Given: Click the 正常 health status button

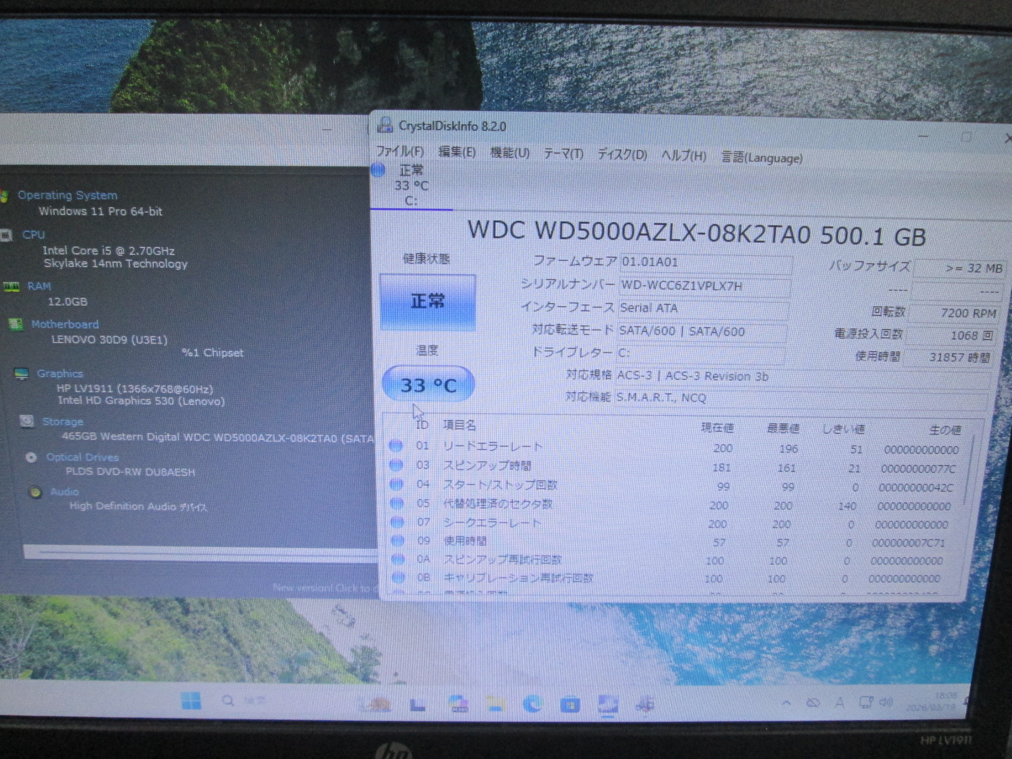Looking at the screenshot, I should click(428, 301).
